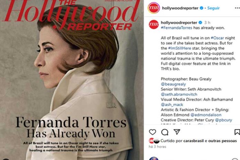The height and width of the screenshot is (160, 240).
Task: Open more options three-dot menu
Action: tap(237, 8)
